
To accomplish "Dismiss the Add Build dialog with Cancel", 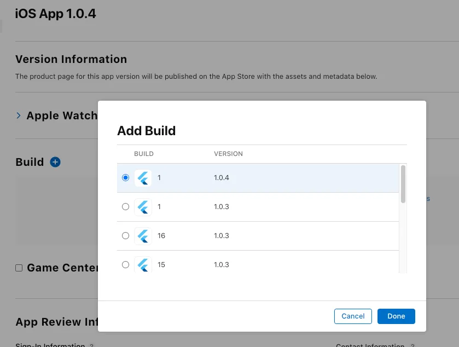I will coord(352,316).
